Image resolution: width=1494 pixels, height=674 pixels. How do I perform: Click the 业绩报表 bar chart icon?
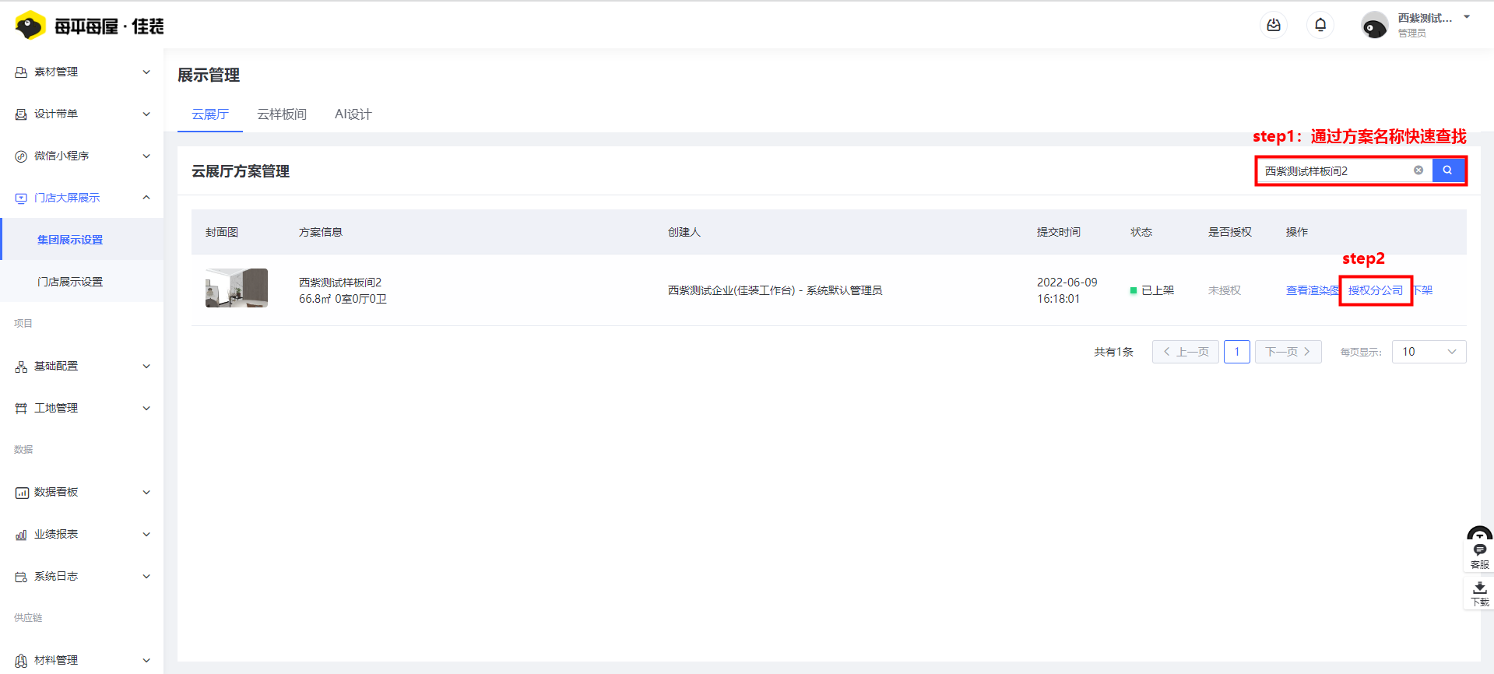[21, 534]
